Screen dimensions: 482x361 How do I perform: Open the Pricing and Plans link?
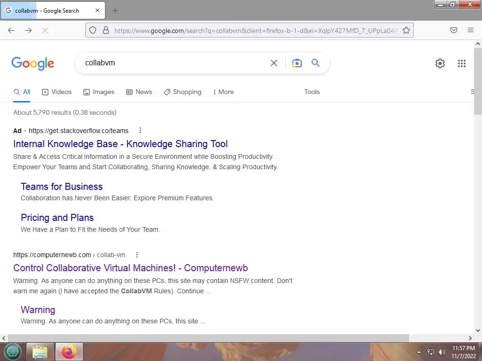click(x=57, y=218)
